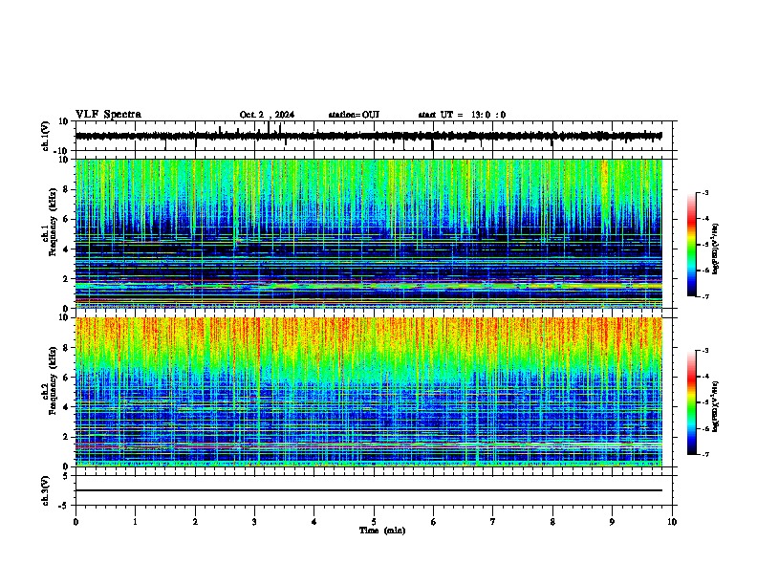This screenshot has height=585, width=757.
Task: Click the ch.2 color scale bar
Action: pos(692,402)
